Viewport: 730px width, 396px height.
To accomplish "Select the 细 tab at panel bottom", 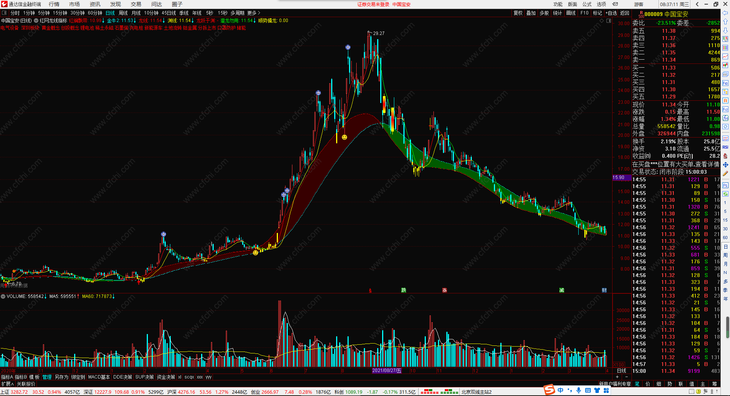I will (659, 384).
